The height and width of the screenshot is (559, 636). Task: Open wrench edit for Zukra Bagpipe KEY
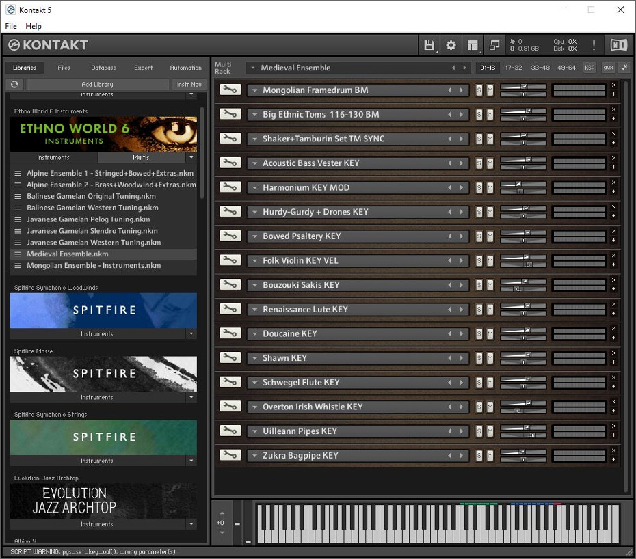[230, 455]
